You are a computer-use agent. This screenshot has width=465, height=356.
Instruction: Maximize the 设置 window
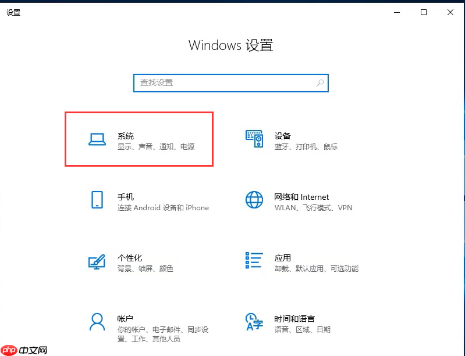click(x=424, y=12)
